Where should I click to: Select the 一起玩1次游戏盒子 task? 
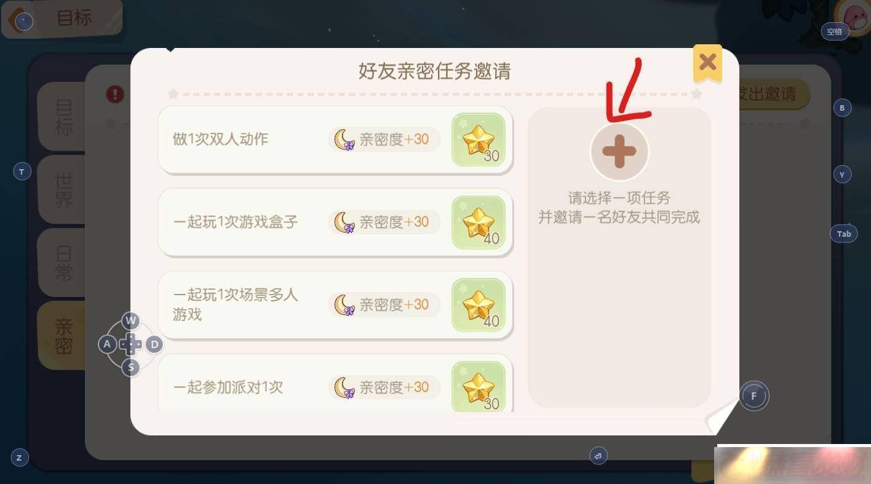335,222
